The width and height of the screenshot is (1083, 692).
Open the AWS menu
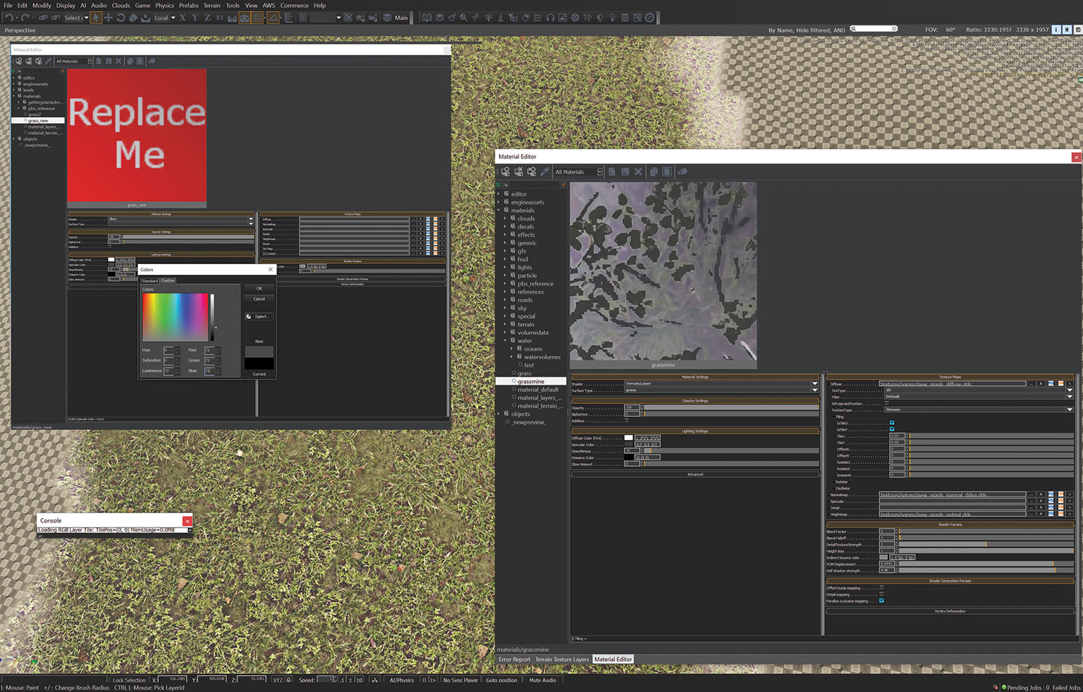[269, 5]
